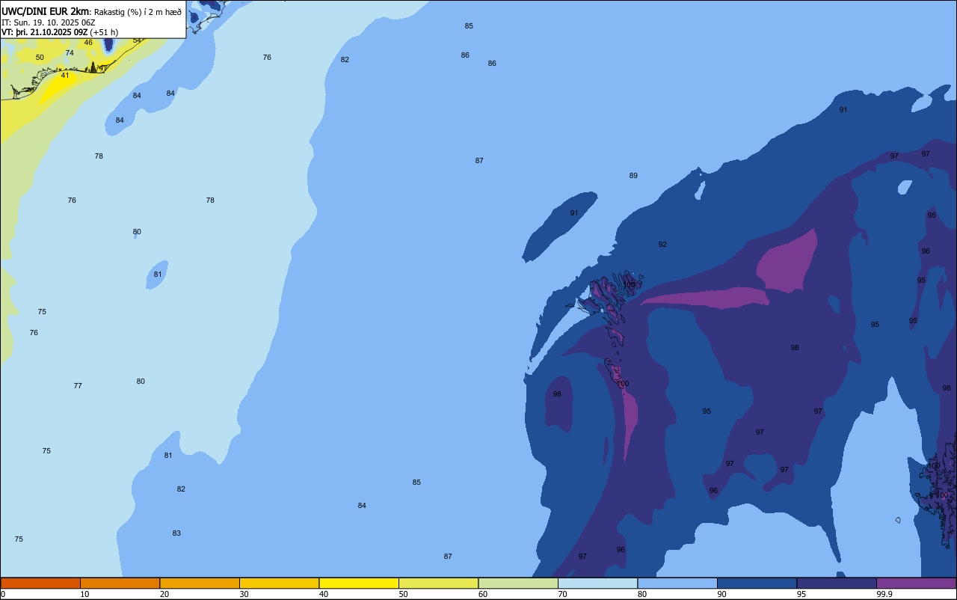This screenshot has height=600, width=957.
Task: Pick the light green 60–70 legend swatch
Action: 518,583
